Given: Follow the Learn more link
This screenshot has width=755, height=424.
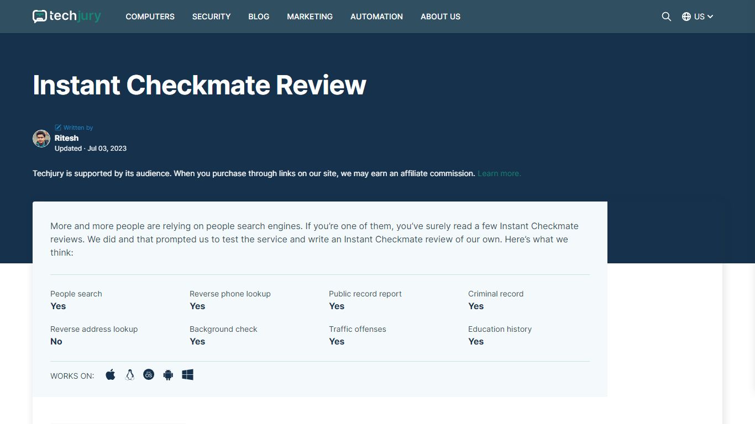Looking at the screenshot, I should tap(499, 173).
